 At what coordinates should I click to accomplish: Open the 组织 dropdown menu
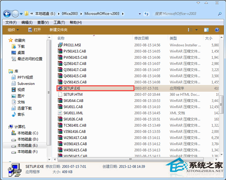pyautogui.click(x=13, y=30)
